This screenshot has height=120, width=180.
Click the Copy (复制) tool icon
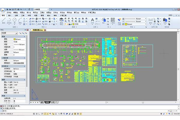tap(43, 24)
